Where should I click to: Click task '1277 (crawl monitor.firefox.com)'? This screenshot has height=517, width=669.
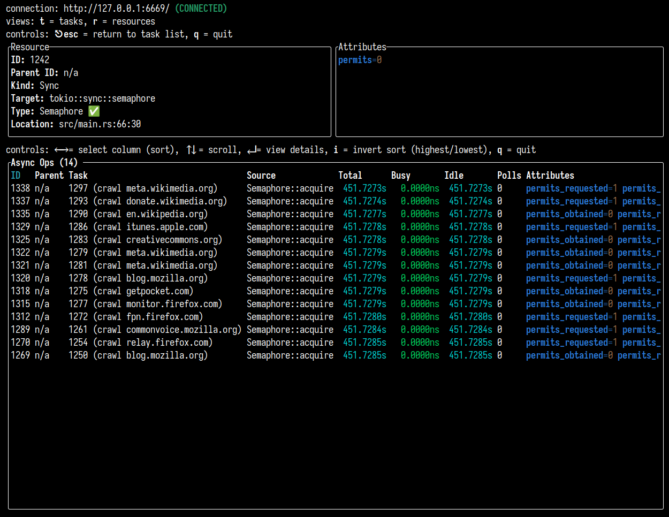click(146, 304)
